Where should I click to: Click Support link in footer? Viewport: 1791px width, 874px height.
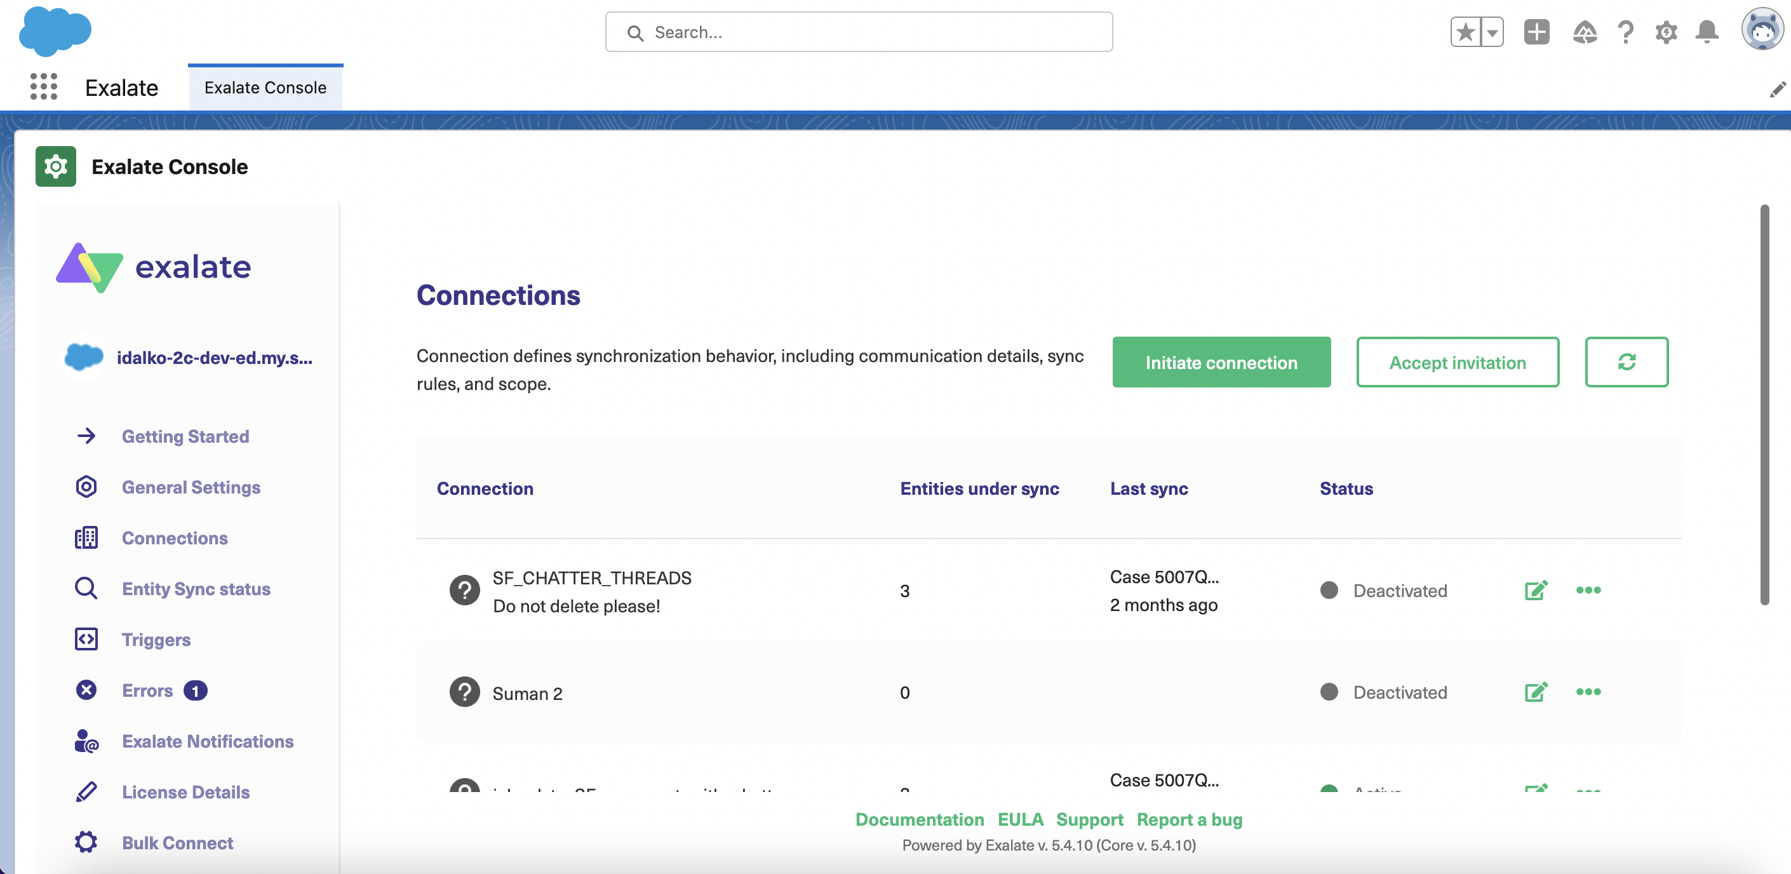click(x=1090, y=819)
